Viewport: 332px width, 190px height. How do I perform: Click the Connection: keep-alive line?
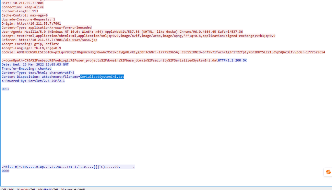pos(22,7)
